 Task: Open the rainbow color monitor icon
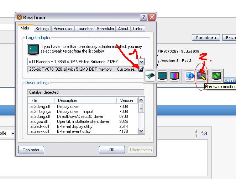click(174, 76)
